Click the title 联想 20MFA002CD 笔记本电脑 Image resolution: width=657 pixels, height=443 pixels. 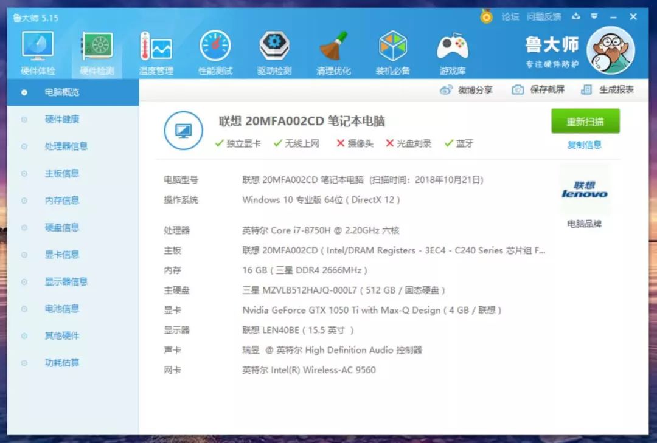tap(302, 121)
